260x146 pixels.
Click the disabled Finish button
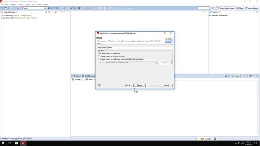pyautogui.click(x=153, y=85)
